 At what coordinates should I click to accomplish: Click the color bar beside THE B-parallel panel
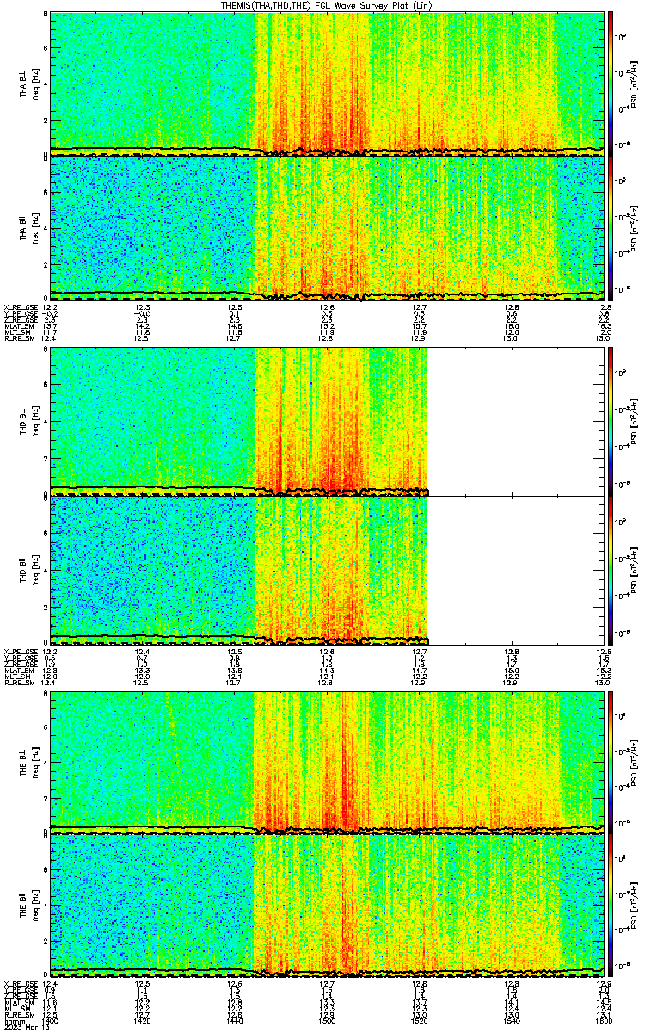click(x=611, y=906)
